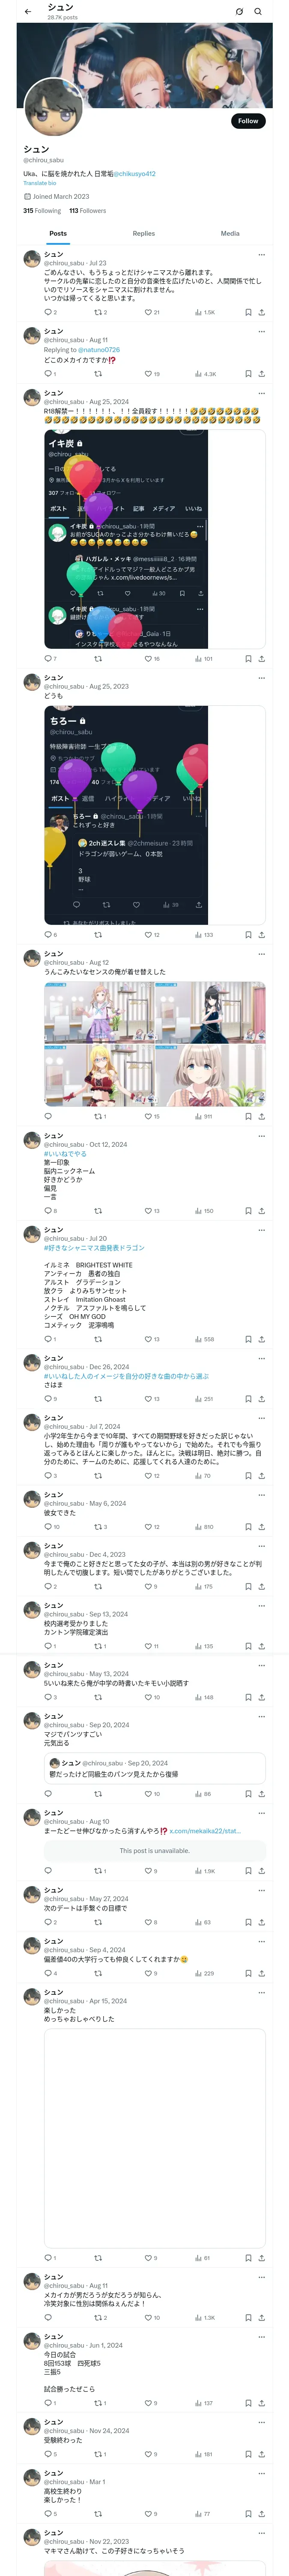
Task: Switch to the Replies tab
Action: (x=143, y=233)
